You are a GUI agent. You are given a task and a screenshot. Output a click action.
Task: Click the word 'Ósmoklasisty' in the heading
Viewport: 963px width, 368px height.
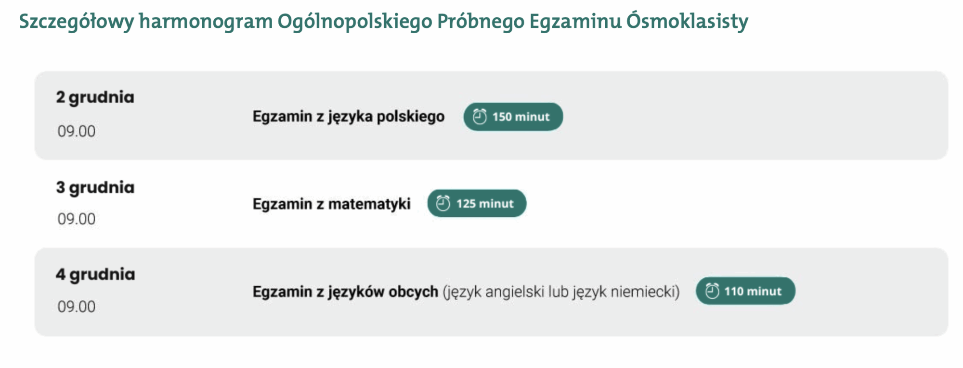click(687, 22)
